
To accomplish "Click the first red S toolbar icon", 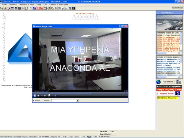I will [38, 8].
